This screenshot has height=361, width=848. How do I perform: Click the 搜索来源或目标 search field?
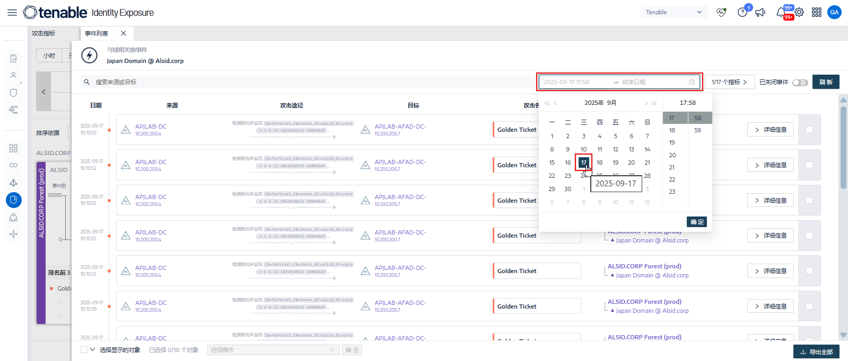tap(308, 82)
